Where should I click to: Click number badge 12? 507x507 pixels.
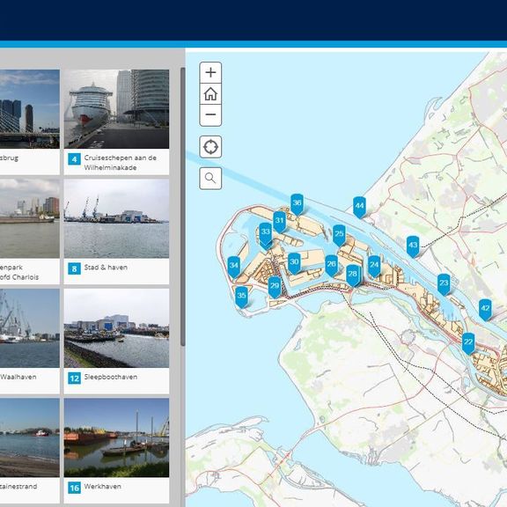(74, 378)
